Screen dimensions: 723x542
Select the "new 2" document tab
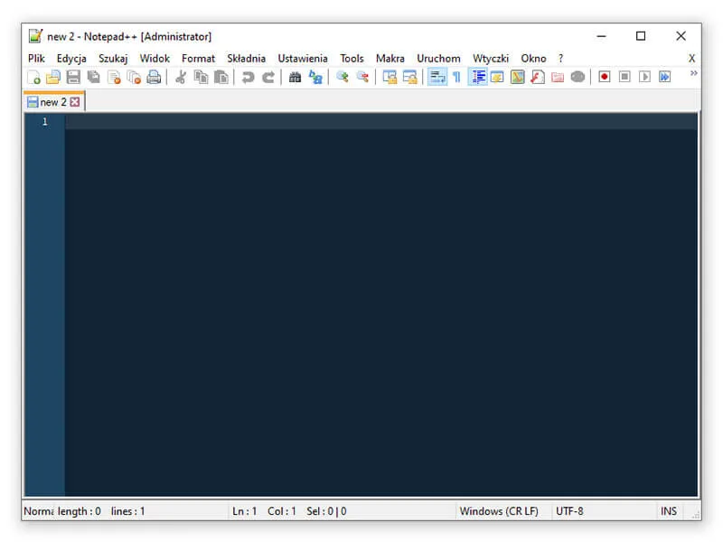[x=52, y=102]
